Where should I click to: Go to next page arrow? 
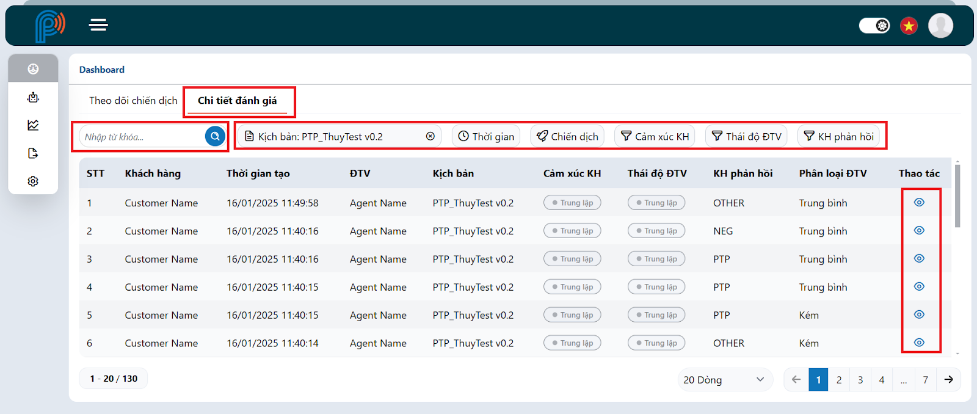point(949,380)
